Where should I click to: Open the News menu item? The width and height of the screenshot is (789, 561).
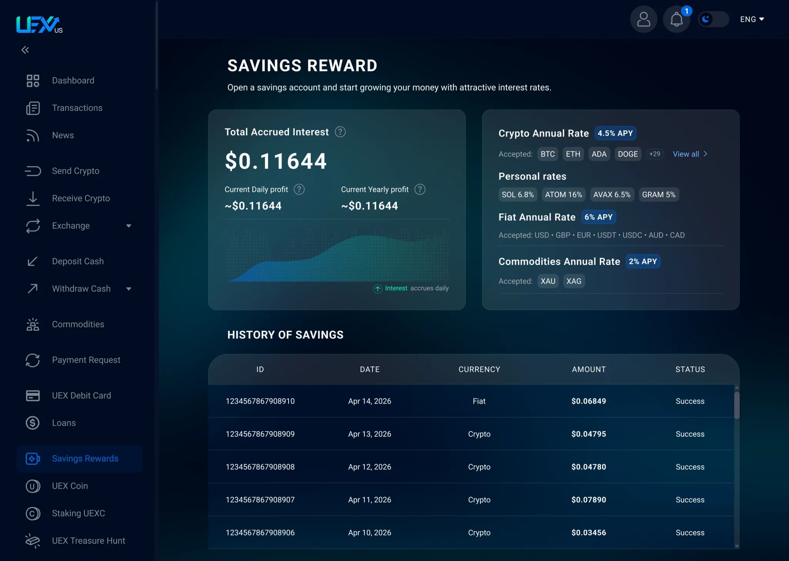(x=63, y=135)
